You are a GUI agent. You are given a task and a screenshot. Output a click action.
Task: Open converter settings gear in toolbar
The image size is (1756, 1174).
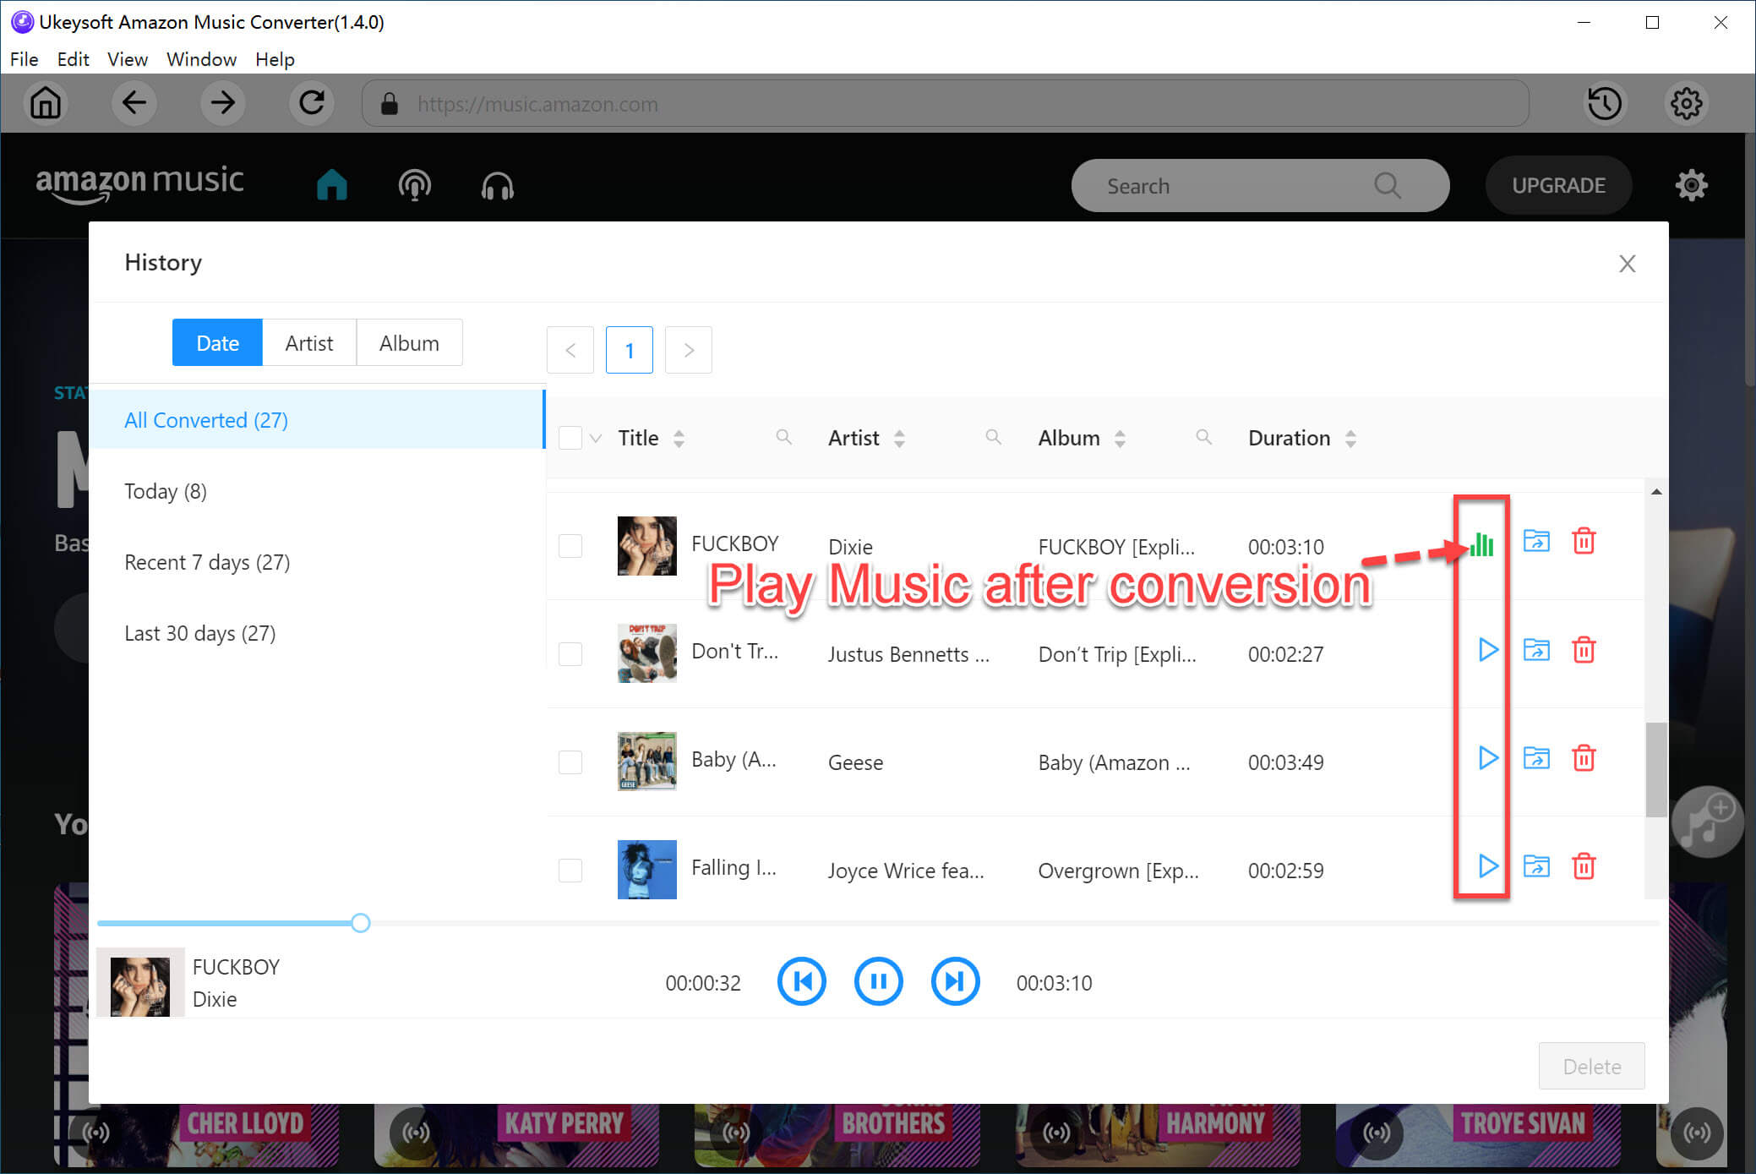coord(1686,103)
